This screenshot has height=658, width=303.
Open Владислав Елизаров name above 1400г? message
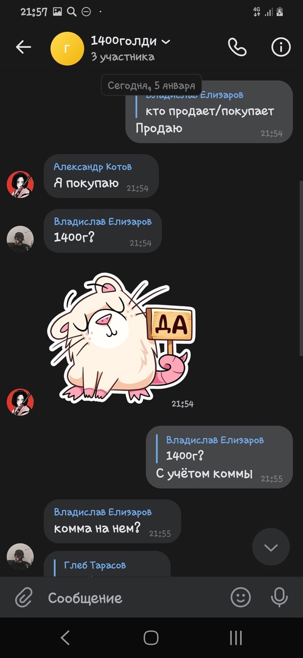[103, 222]
